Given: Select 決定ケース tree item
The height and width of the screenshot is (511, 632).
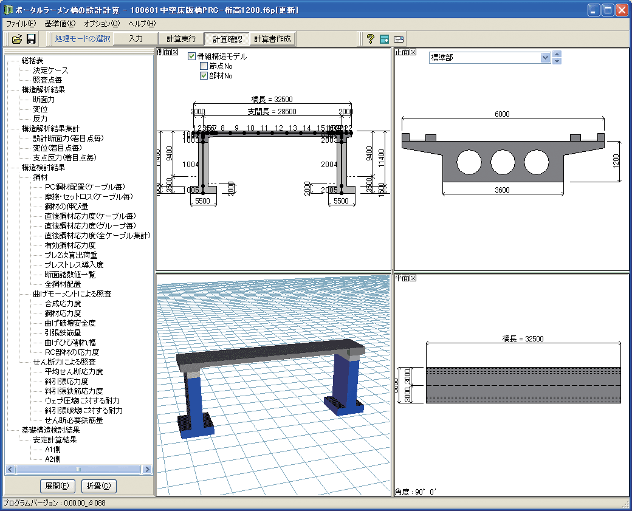Looking at the screenshot, I should 50,70.
